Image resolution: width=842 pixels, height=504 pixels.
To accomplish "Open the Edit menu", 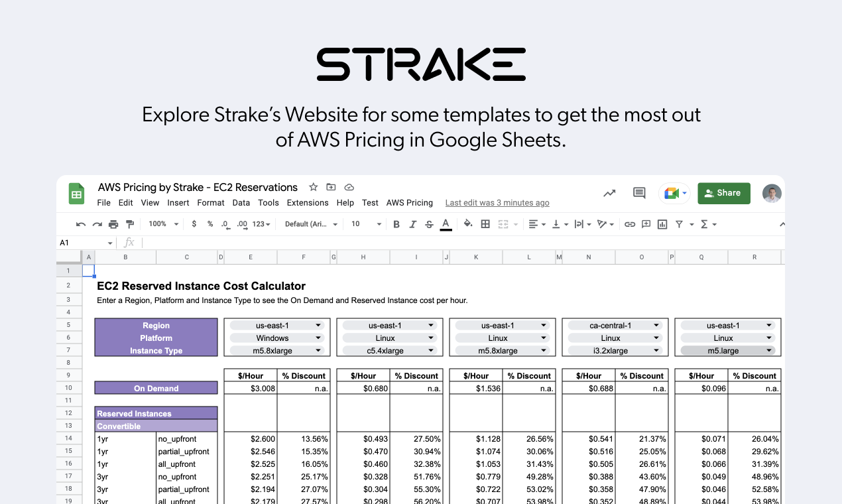I will coord(126,203).
